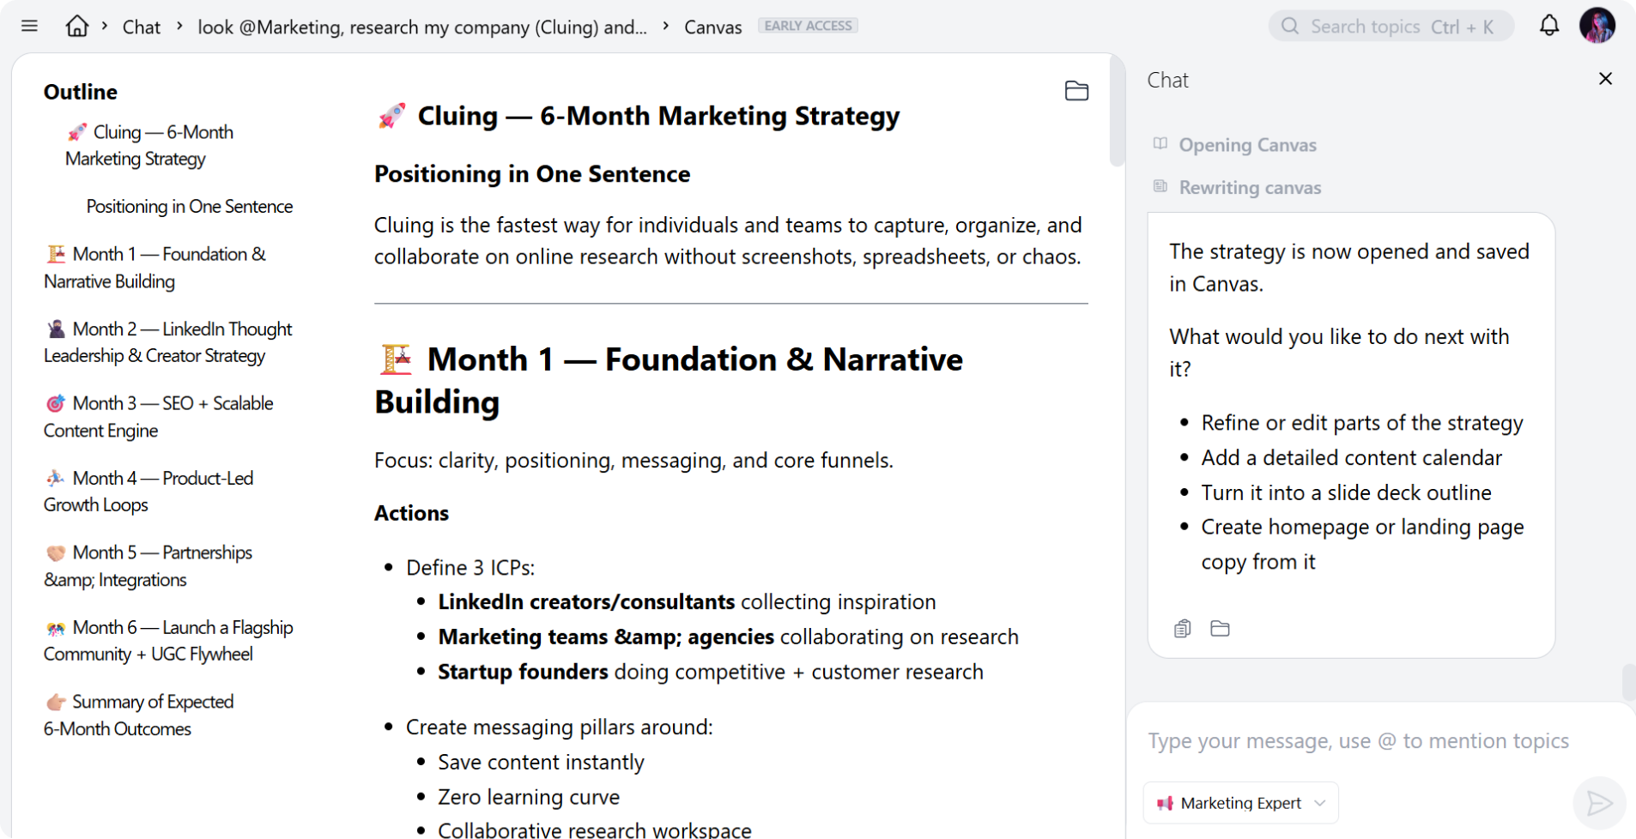Image resolution: width=1636 pixels, height=839 pixels.
Task: Select the Canvas breadcrumb item
Action: click(712, 27)
